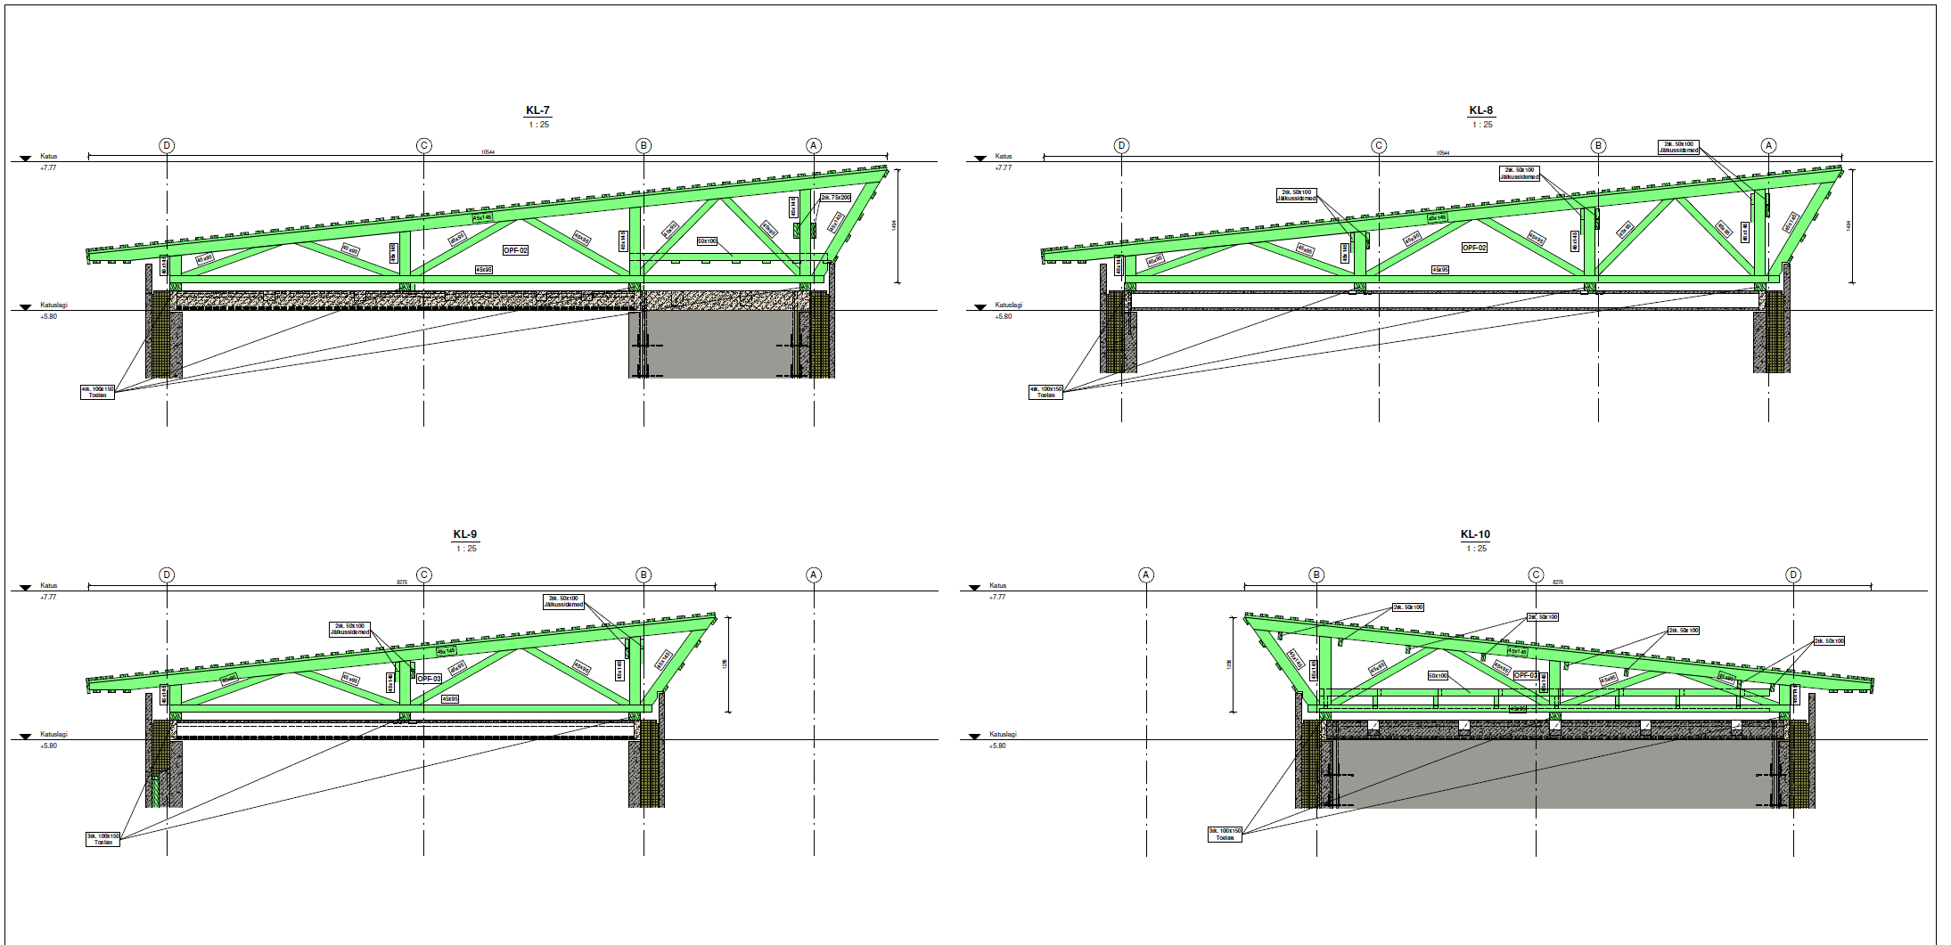1951x945 pixels.
Task: Select 10544 dimension text in KL-7
Action: click(x=488, y=152)
